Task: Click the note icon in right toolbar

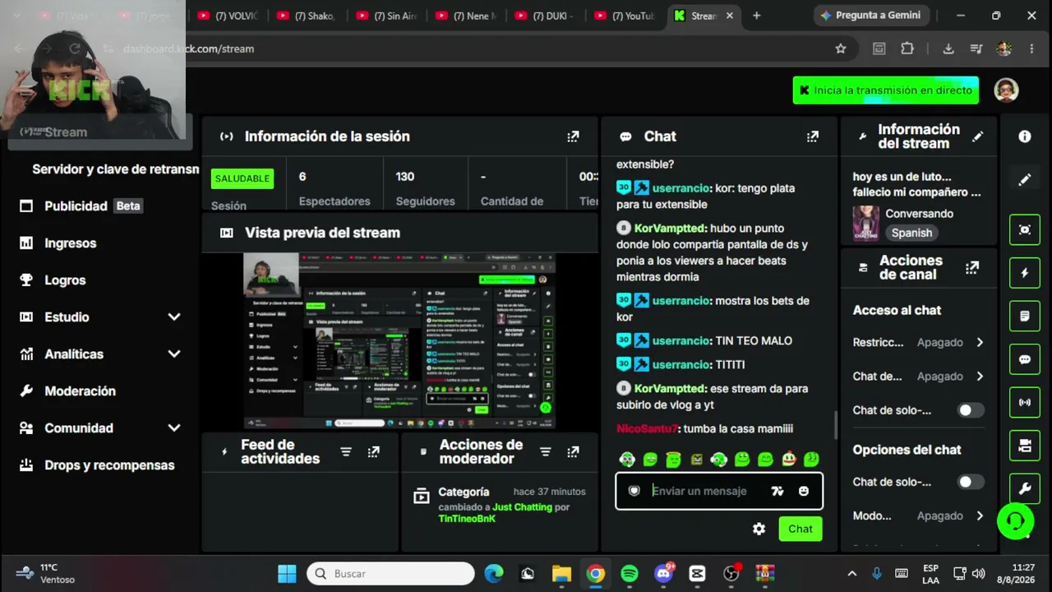Action: [1025, 316]
